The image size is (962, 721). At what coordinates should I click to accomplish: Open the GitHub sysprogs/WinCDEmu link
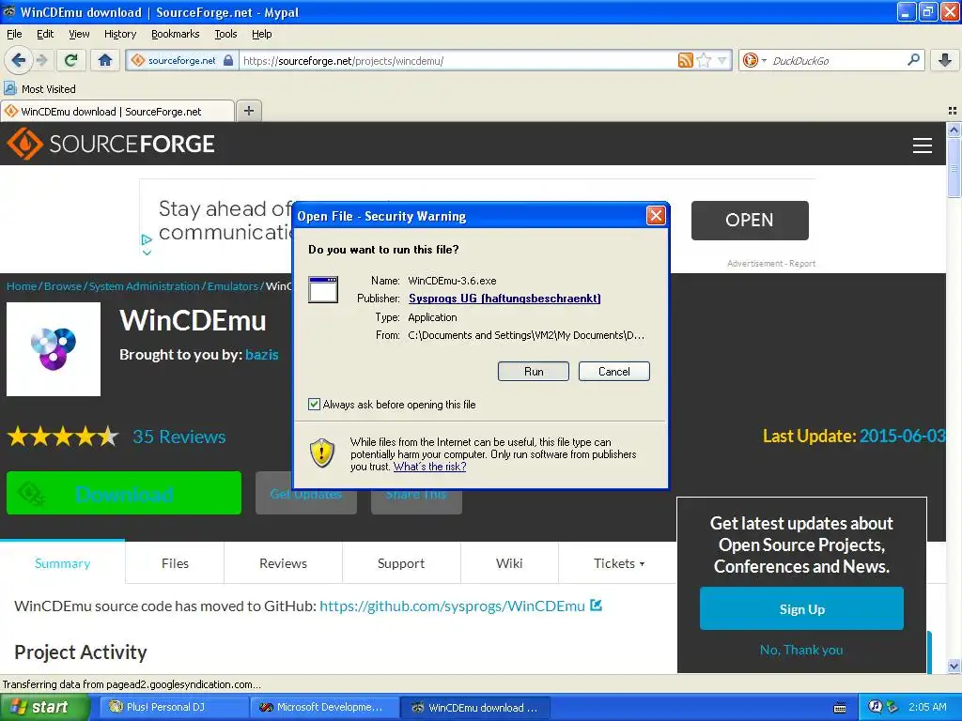point(452,606)
